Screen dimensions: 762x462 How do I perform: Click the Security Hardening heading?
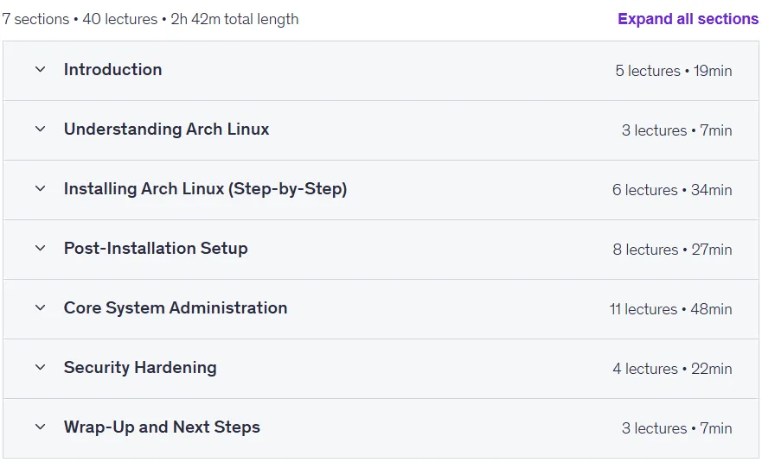(140, 367)
